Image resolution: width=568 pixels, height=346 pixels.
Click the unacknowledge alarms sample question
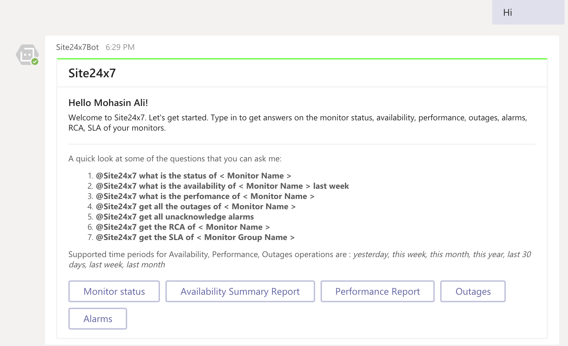175,217
